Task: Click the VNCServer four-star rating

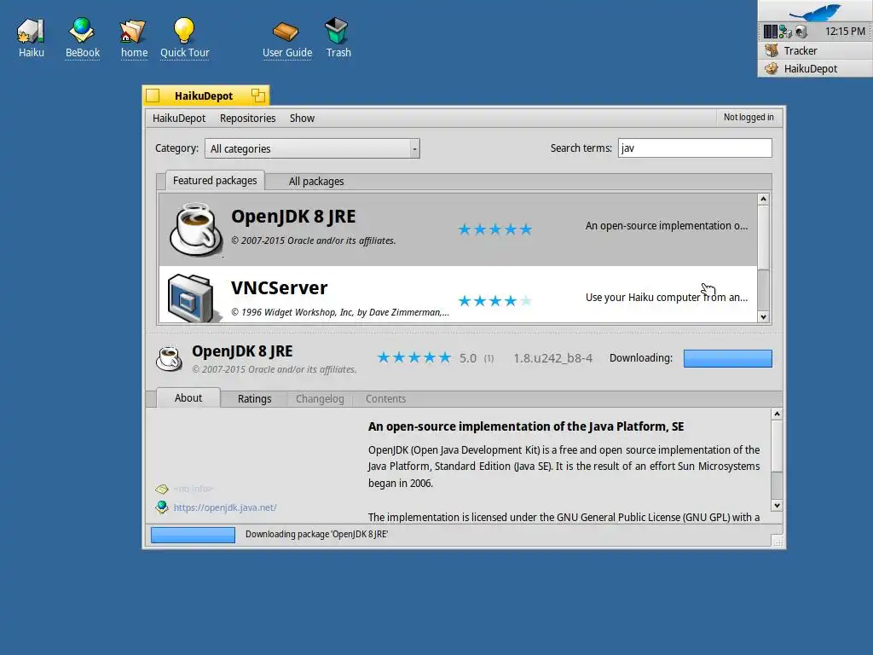Action: tap(495, 301)
